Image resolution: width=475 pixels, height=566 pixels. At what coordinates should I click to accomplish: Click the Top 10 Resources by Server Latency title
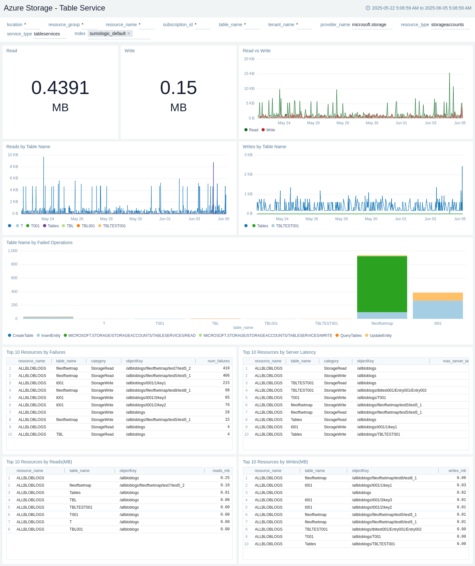coord(279,352)
